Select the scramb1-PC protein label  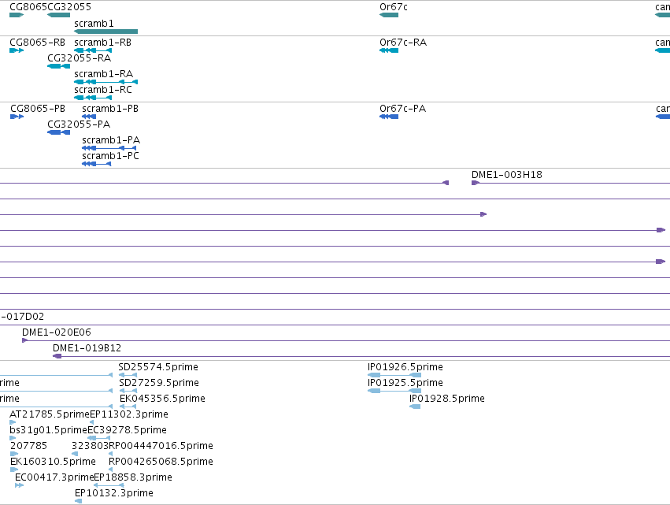(111, 156)
